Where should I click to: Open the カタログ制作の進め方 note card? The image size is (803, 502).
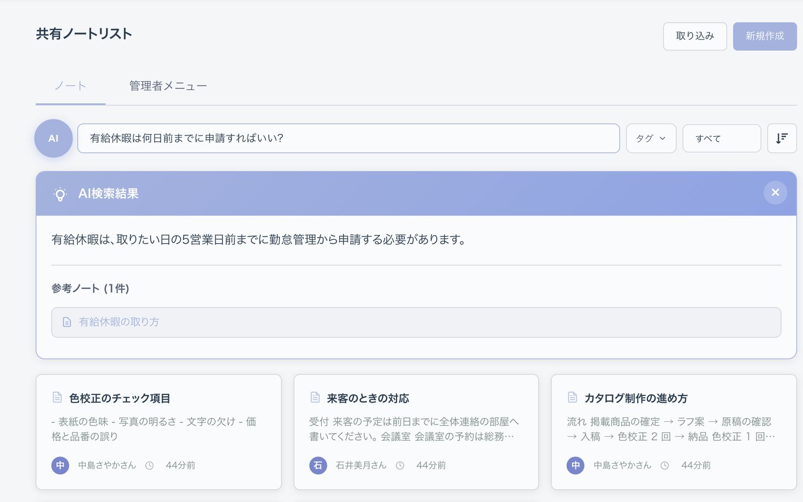pyautogui.click(x=674, y=432)
